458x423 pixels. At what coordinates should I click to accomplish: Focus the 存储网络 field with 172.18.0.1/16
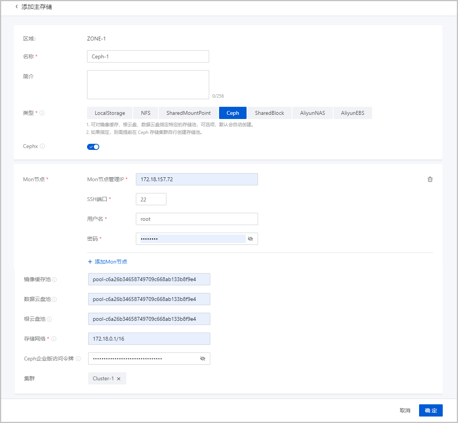point(149,339)
